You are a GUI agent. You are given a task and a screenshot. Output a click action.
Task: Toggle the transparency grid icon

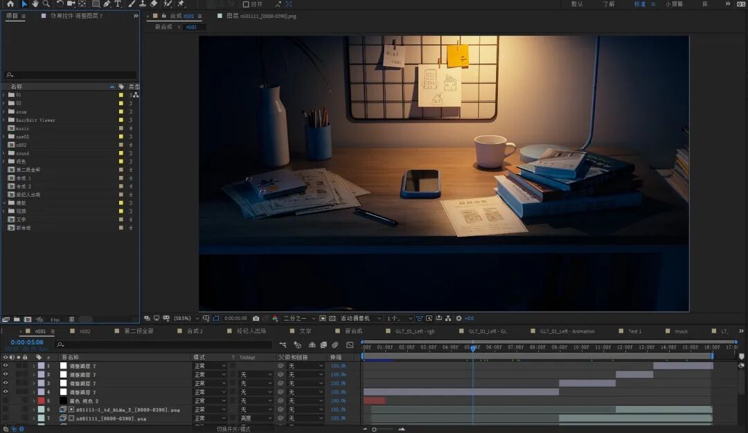coord(332,319)
